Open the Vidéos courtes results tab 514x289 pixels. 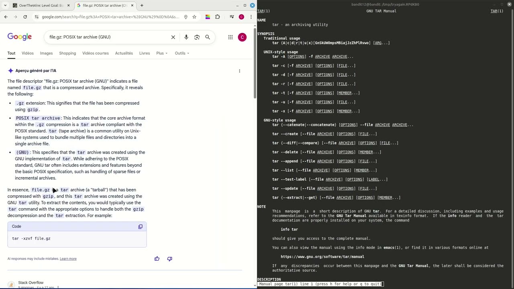(x=96, y=53)
